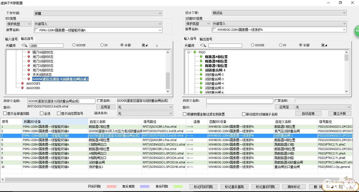Click the 自动连接 button
The width and height of the screenshot is (359, 192).
point(308,113)
